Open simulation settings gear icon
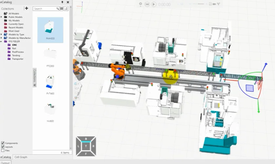This screenshot has height=164, width=275. coord(141,4)
